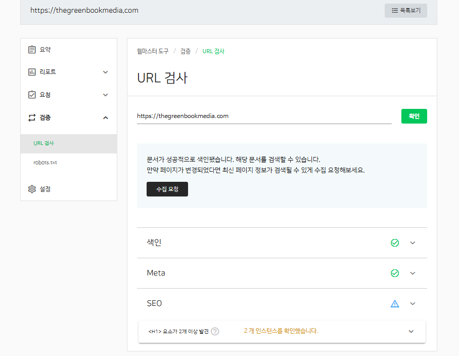Click the '<H1> 요소가 2개 이상 발견' text

coord(178,331)
